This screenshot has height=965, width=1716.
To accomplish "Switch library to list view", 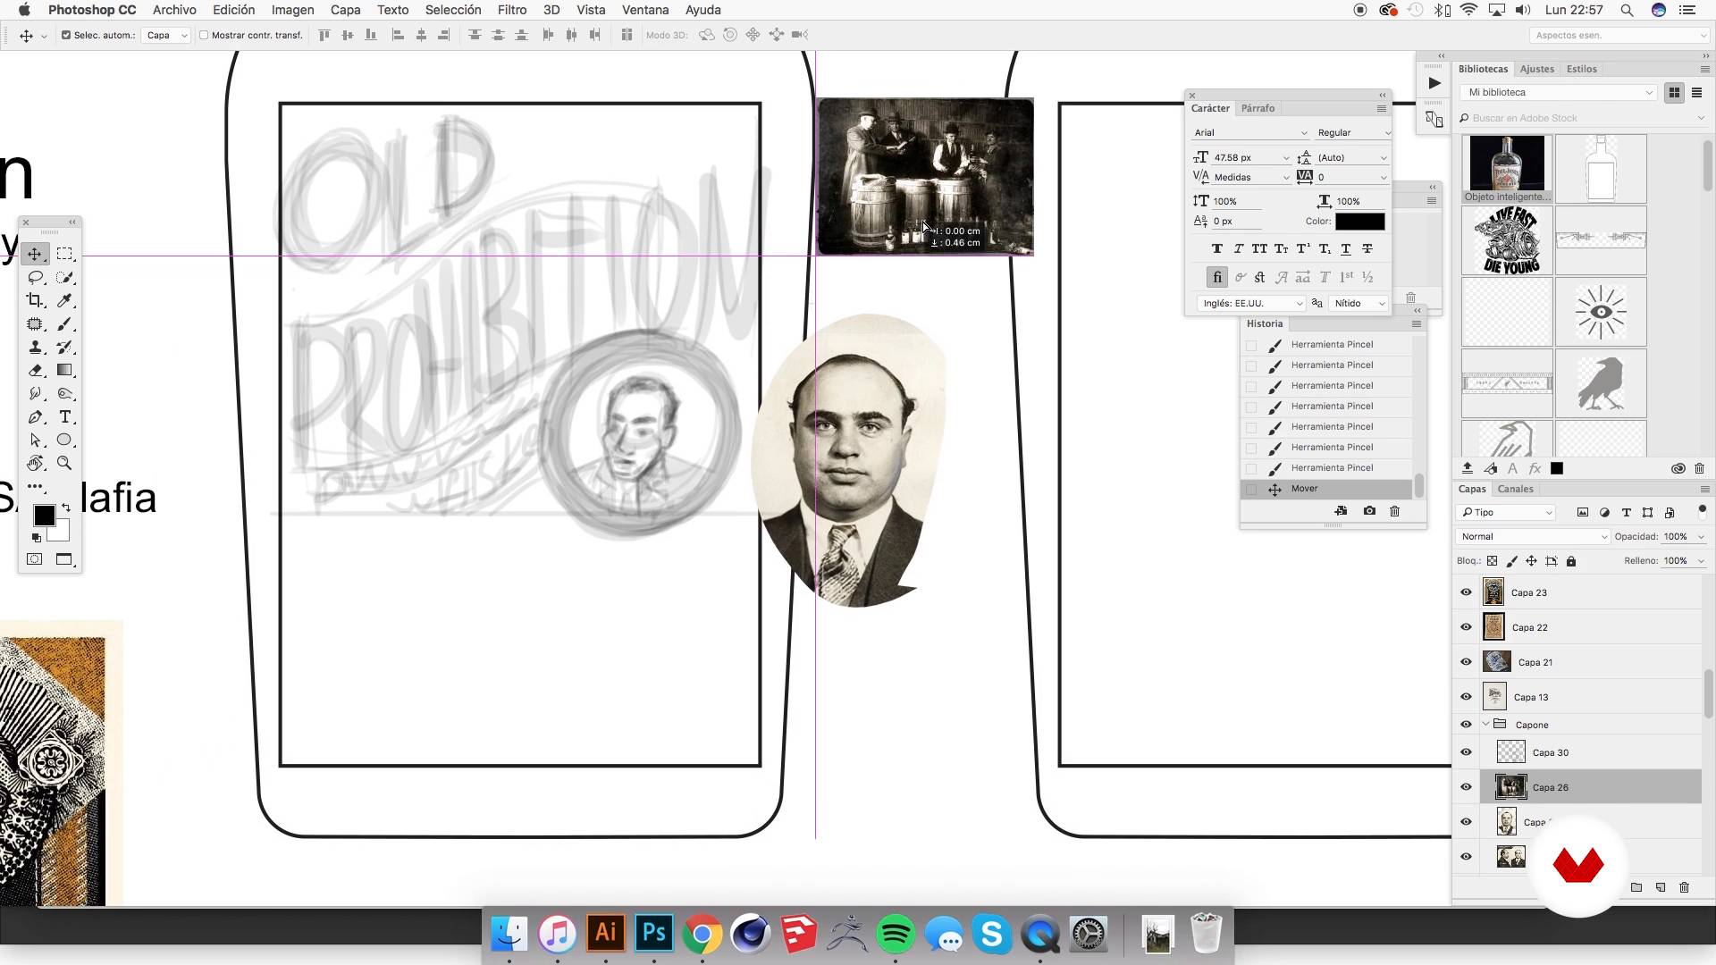I will tap(1696, 93).
